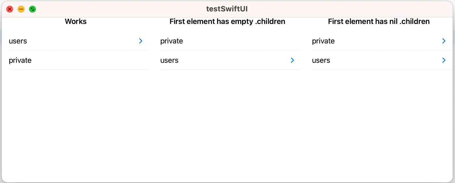The height and width of the screenshot is (183, 455).
Task: Minimize the testSwiftUI window
Action: tap(21, 9)
